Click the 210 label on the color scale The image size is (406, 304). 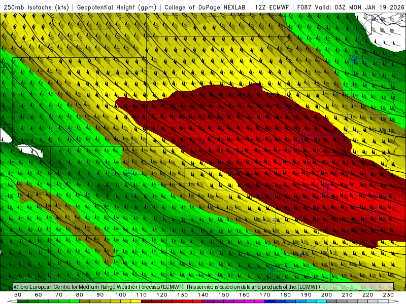coord(347,295)
